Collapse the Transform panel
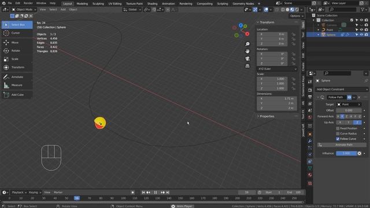This screenshot has width=370, height=208. [x=266, y=22]
